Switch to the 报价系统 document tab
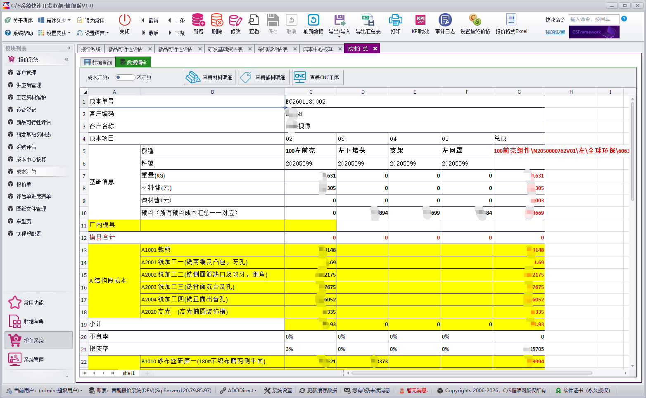646x398 pixels. coord(91,49)
